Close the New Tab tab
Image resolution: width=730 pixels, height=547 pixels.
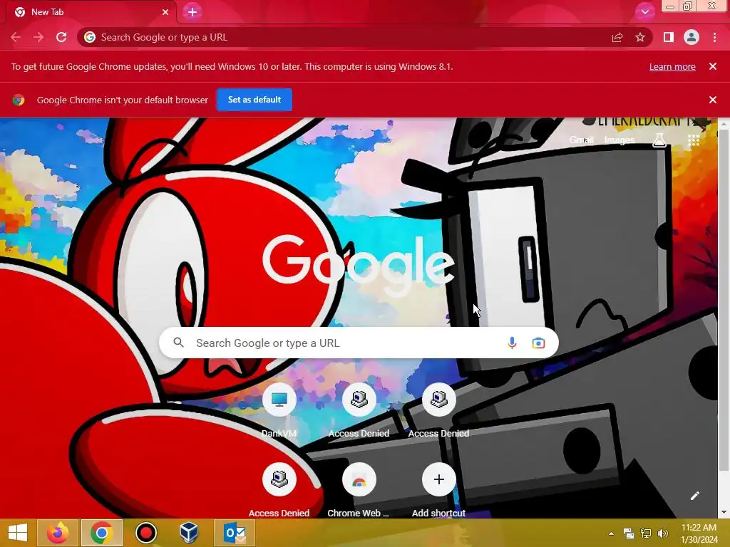click(x=165, y=12)
